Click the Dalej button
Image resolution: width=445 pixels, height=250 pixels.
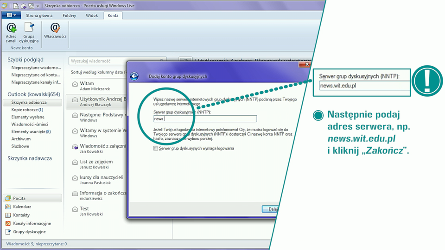[270, 209]
